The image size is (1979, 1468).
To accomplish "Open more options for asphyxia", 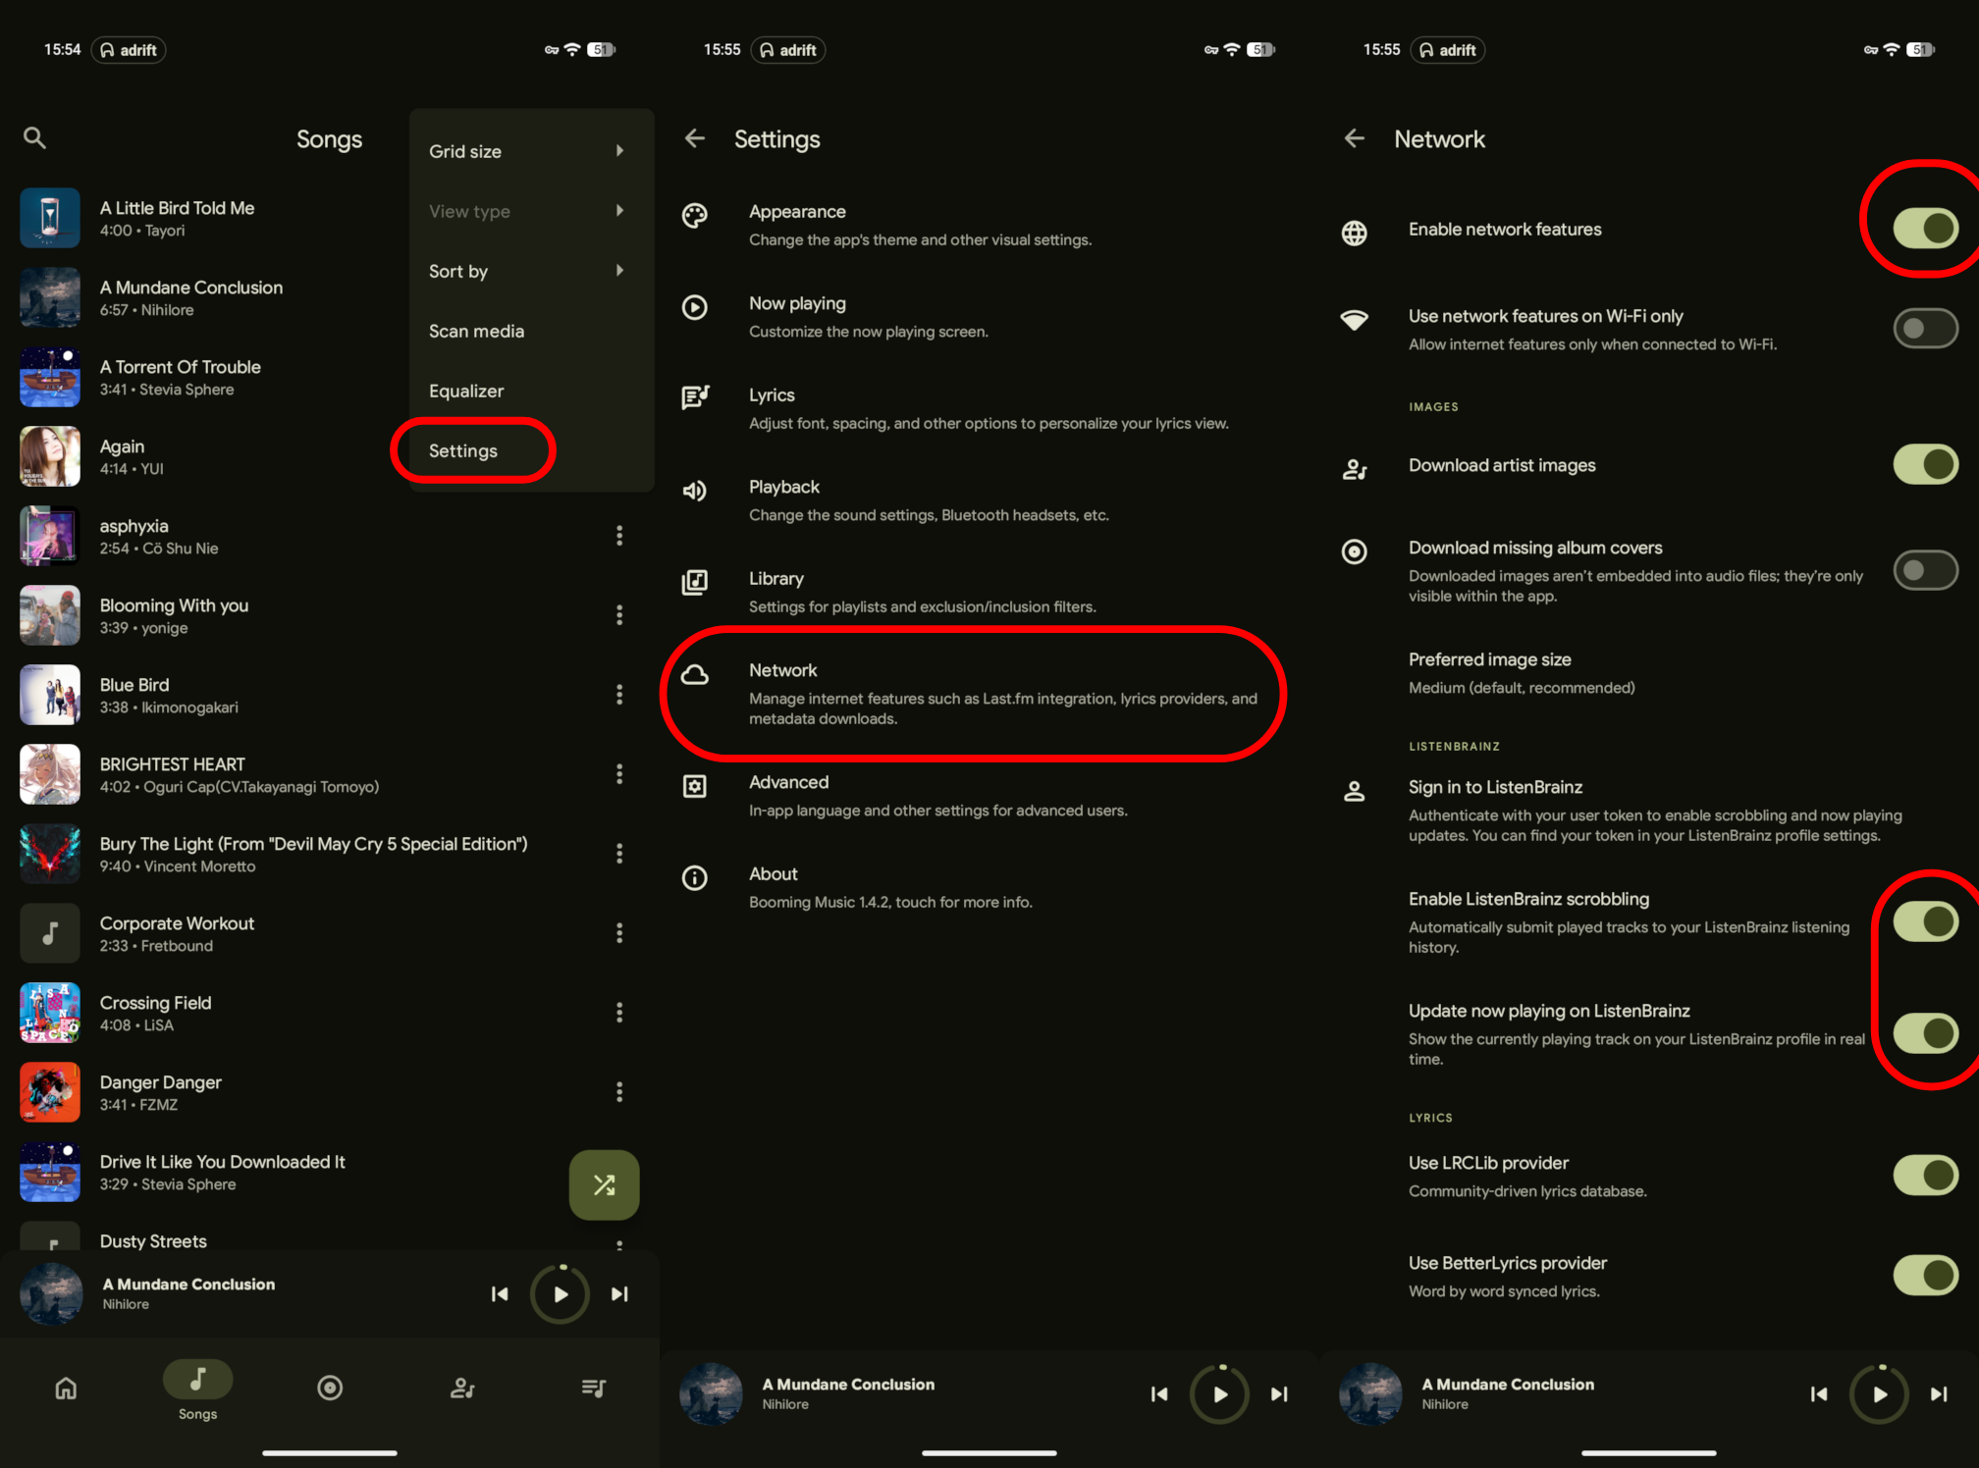I will [619, 535].
